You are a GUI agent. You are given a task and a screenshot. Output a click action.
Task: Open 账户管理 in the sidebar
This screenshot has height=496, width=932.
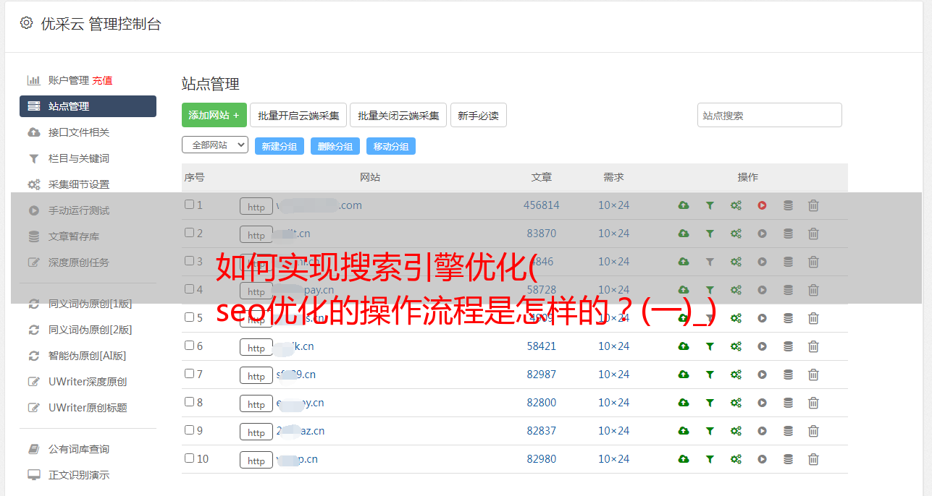[69, 80]
